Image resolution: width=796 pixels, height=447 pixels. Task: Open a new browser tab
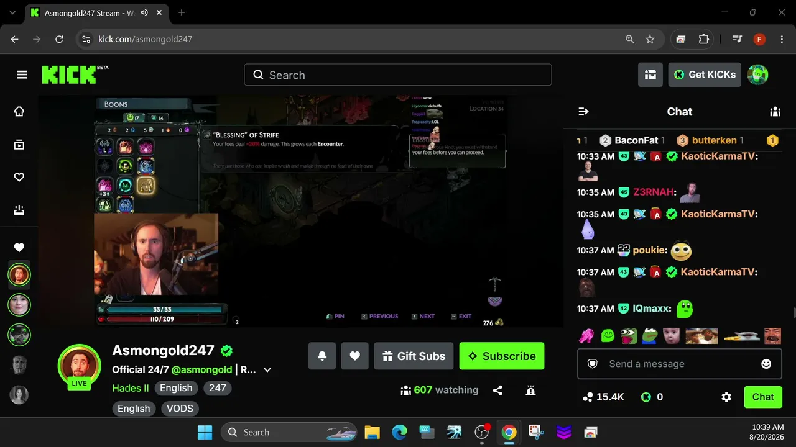182,12
